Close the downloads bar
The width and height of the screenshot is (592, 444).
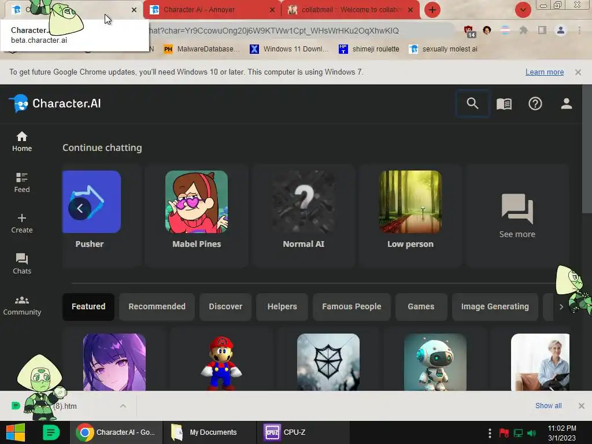pos(582,406)
